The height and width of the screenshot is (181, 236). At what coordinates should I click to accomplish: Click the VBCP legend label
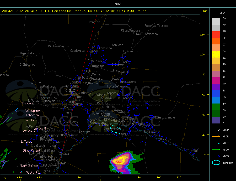pos(226,130)
